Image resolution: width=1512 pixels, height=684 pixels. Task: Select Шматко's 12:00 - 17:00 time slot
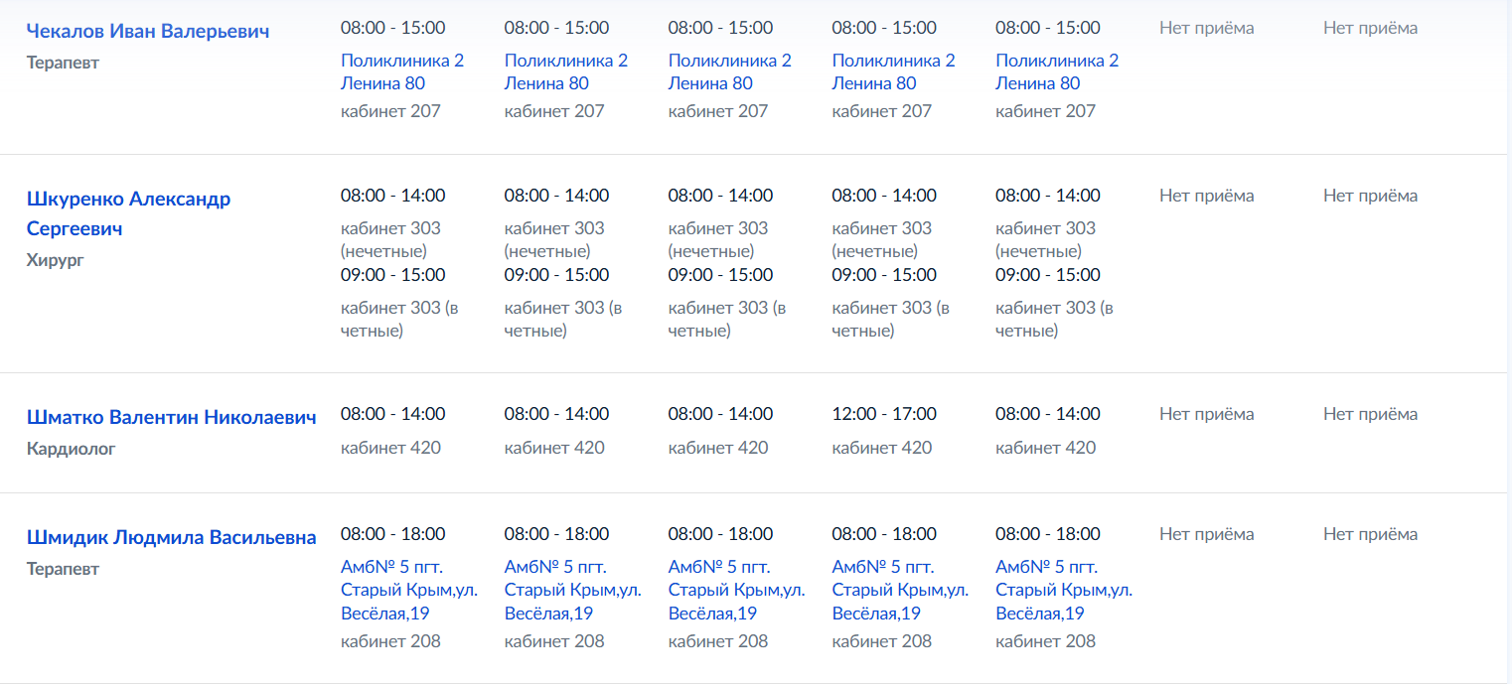click(x=884, y=414)
